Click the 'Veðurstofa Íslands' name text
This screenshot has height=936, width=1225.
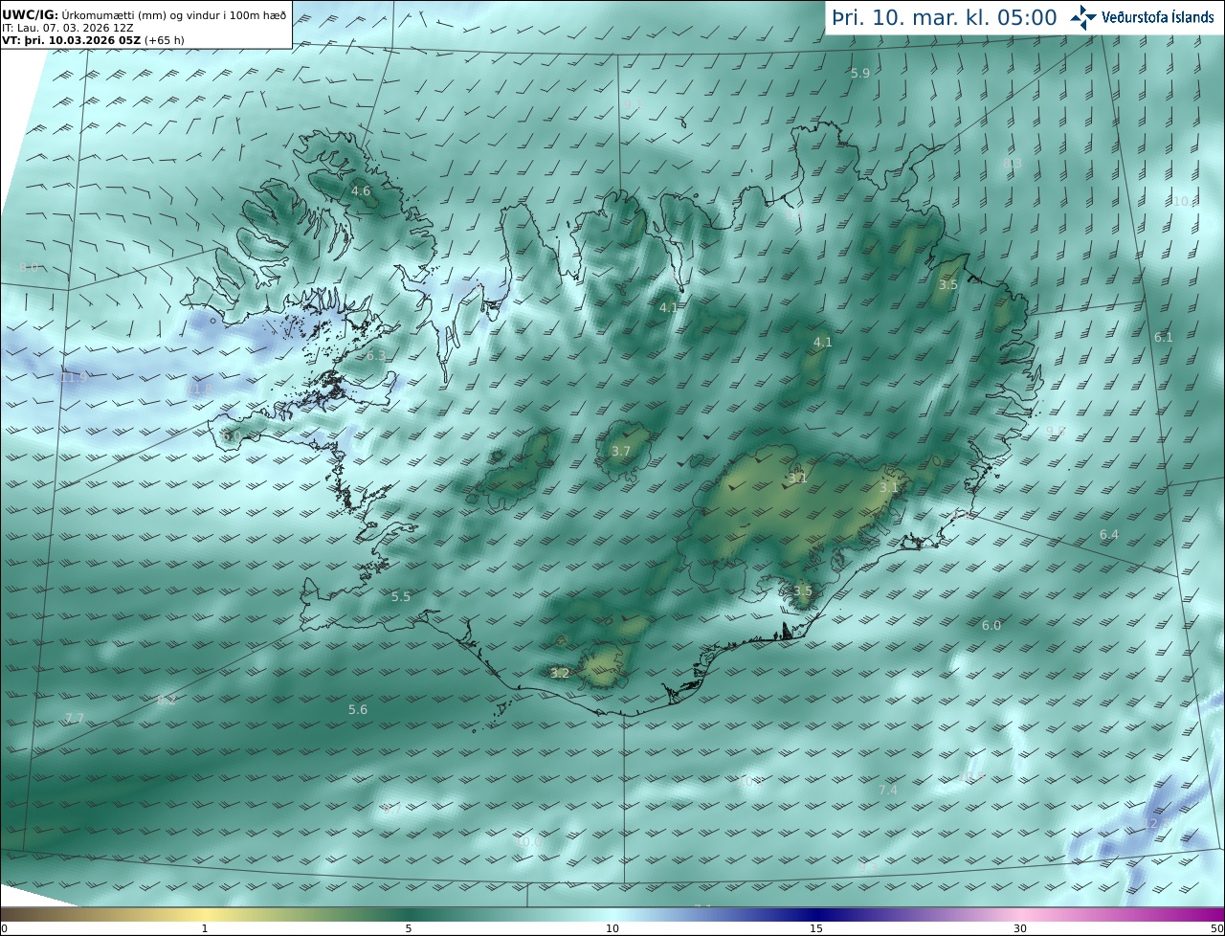(1158, 17)
